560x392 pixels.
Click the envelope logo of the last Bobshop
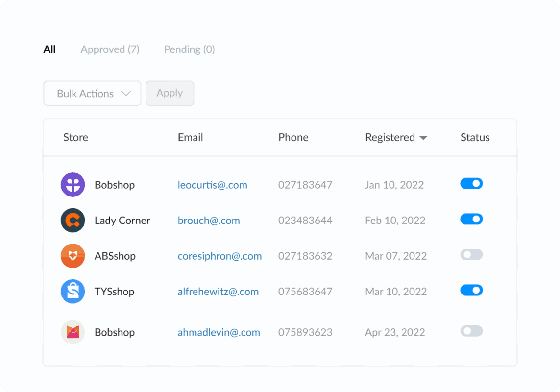click(x=73, y=332)
